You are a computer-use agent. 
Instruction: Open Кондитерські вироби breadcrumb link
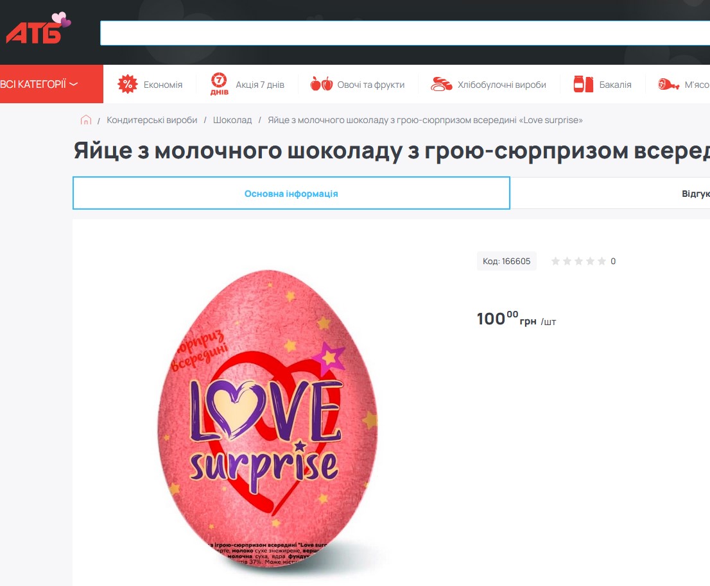click(x=152, y=120)
